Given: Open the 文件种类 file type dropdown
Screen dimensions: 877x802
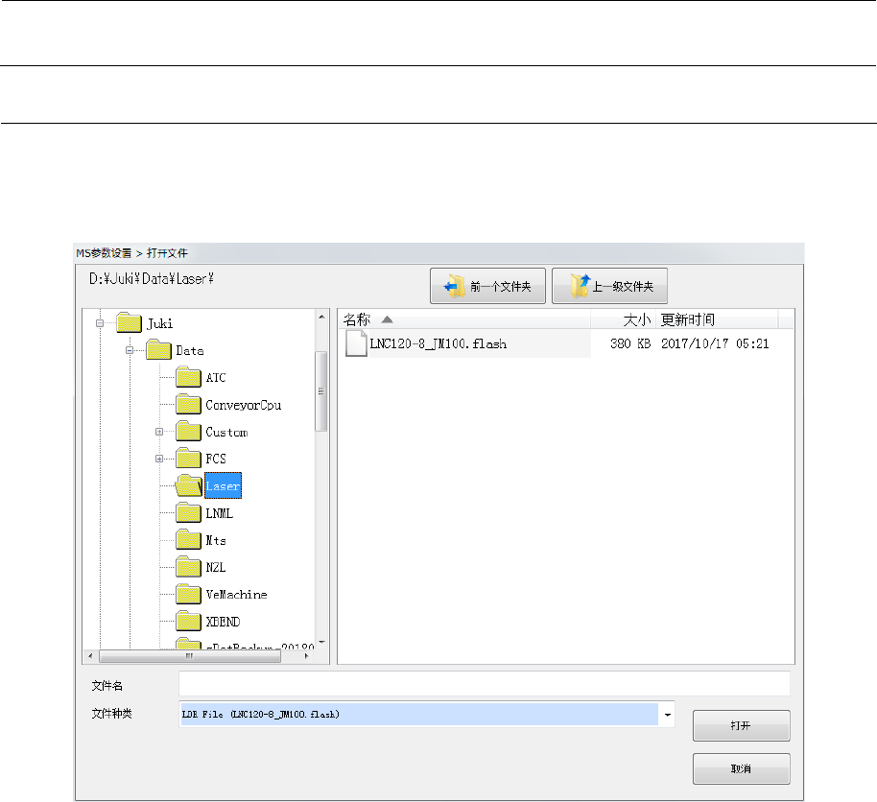Looking at the screenshot, I should tap(668, 715).
